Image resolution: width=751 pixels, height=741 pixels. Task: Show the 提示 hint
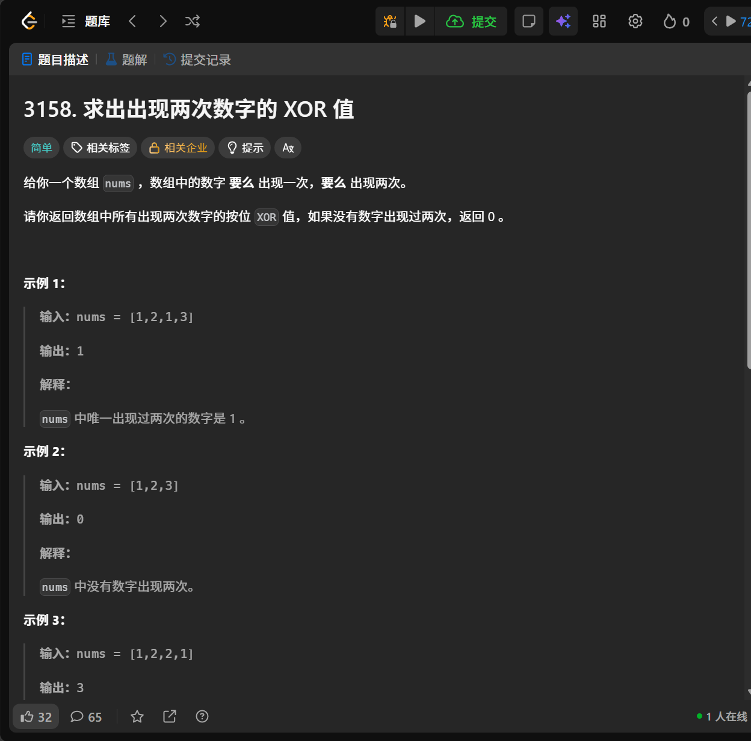[x=245, y=148]
